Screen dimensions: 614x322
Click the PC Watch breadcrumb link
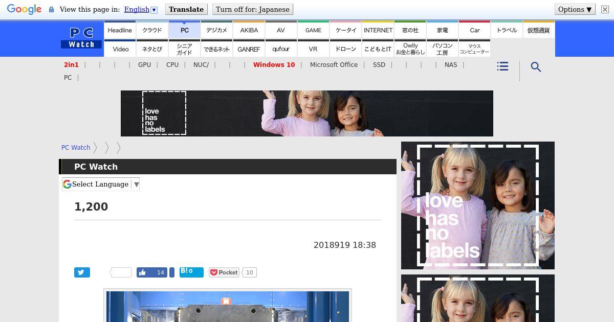(x=76, y=147)
